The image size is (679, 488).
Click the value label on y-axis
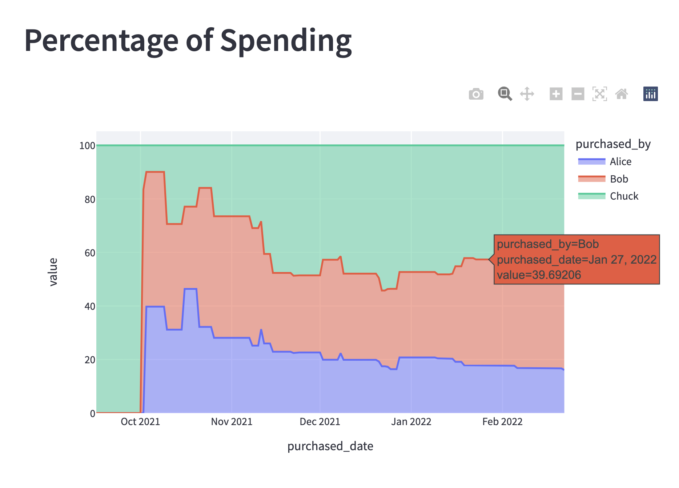point(53,271)
